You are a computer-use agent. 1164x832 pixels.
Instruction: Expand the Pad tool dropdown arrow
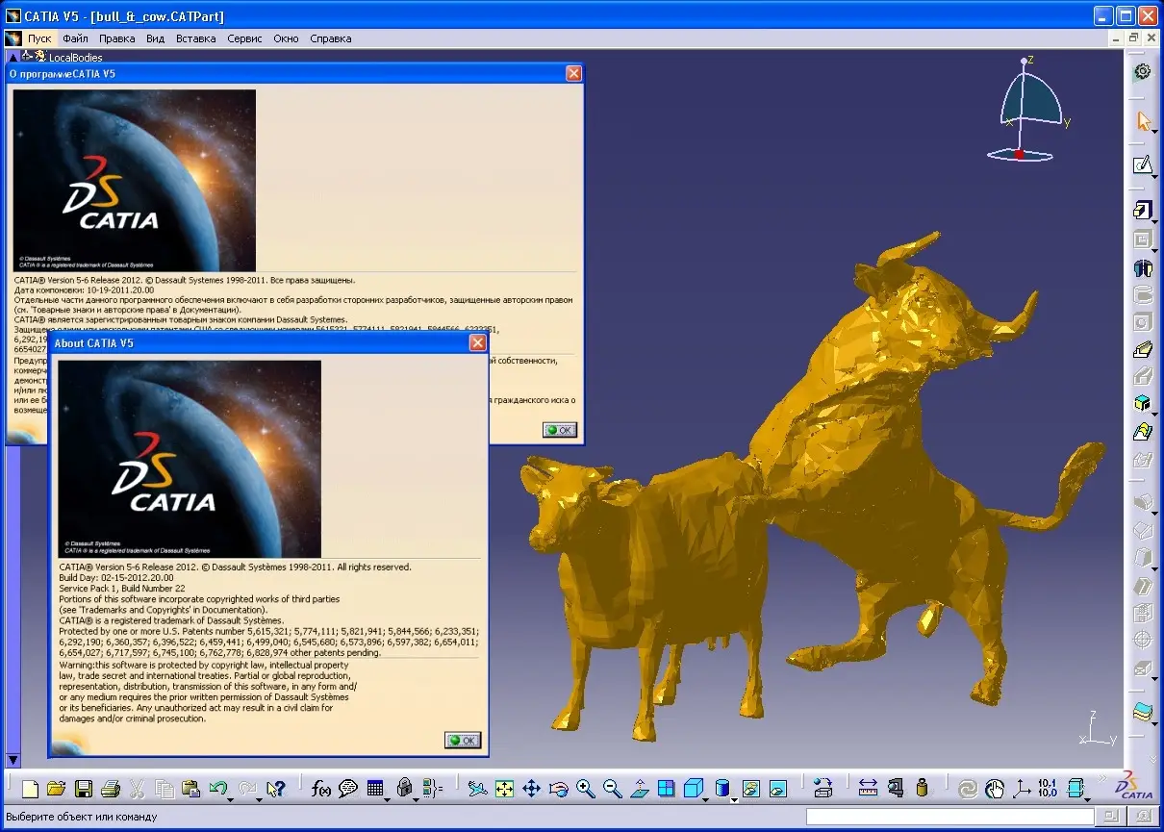[1154, 221]
